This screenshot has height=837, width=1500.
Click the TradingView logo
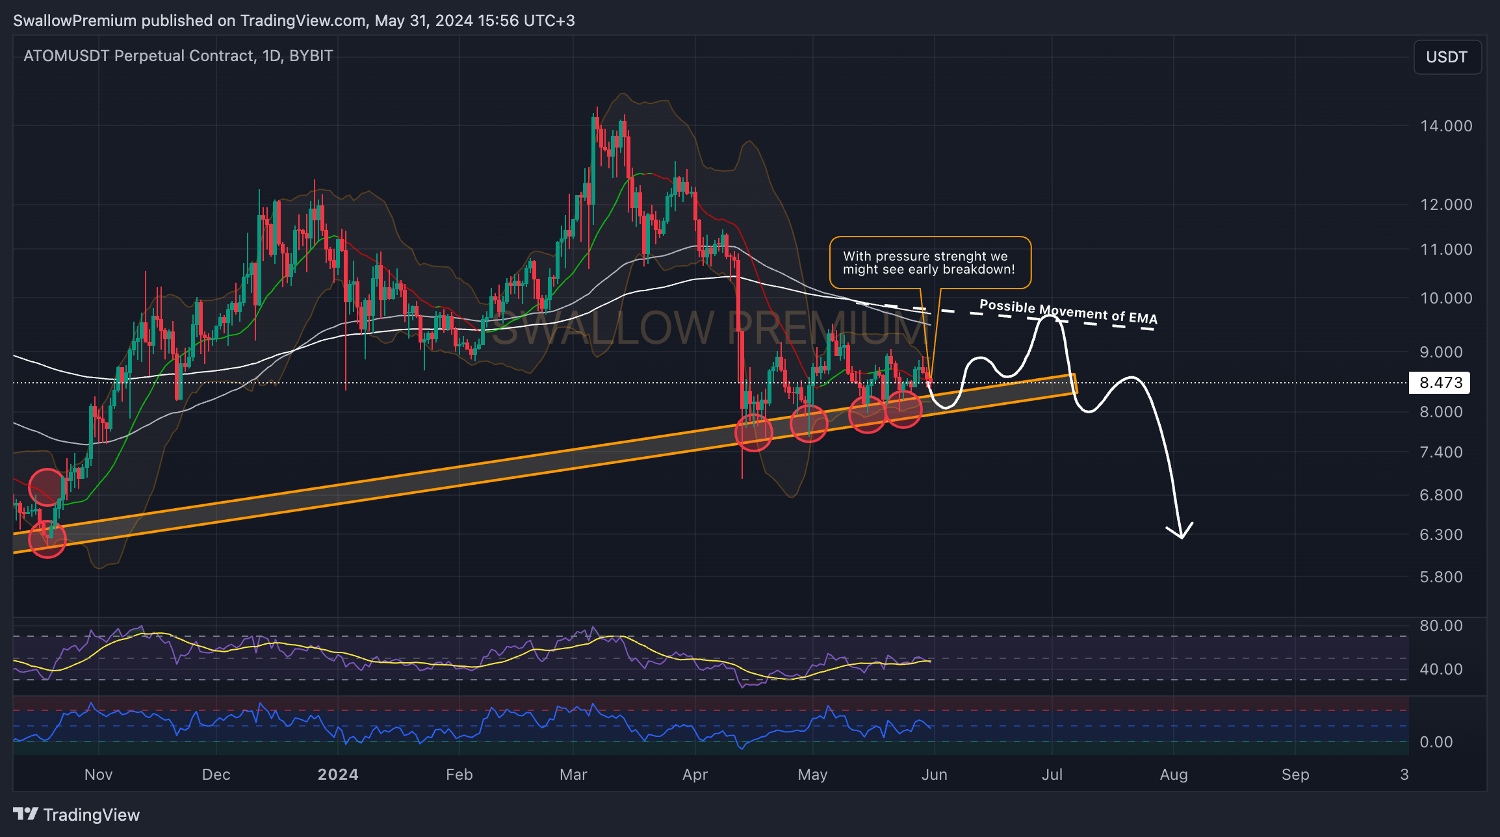[x=76, y=814]
